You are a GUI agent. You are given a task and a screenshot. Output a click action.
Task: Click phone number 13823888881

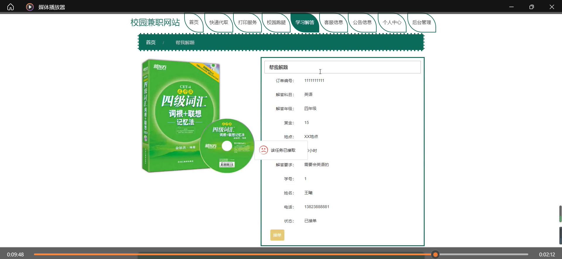(x=317, y=207)
